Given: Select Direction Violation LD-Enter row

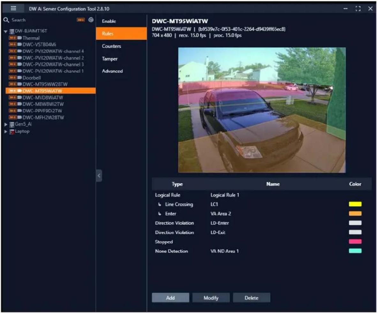Looking at the screenshot, I should [261, 223].
